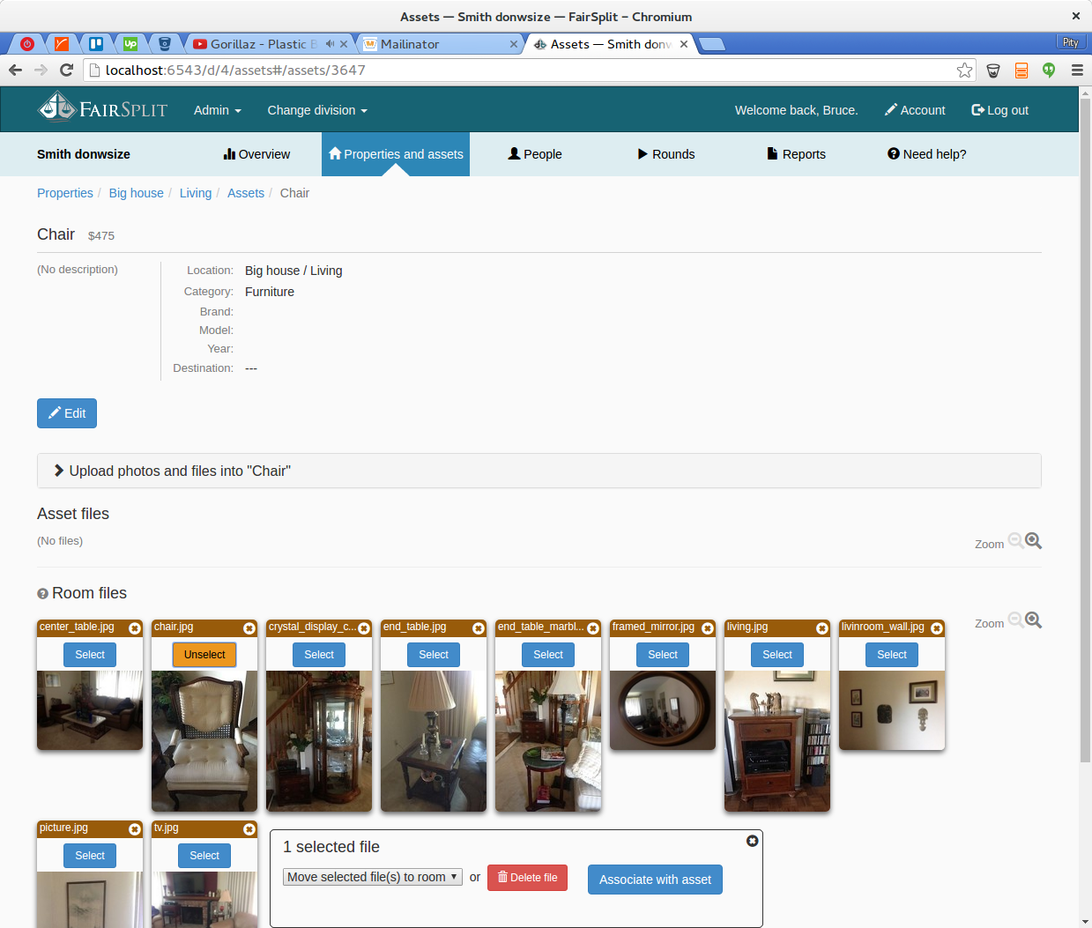Remove crystal_display file using its X icon

tap(364, 628)
